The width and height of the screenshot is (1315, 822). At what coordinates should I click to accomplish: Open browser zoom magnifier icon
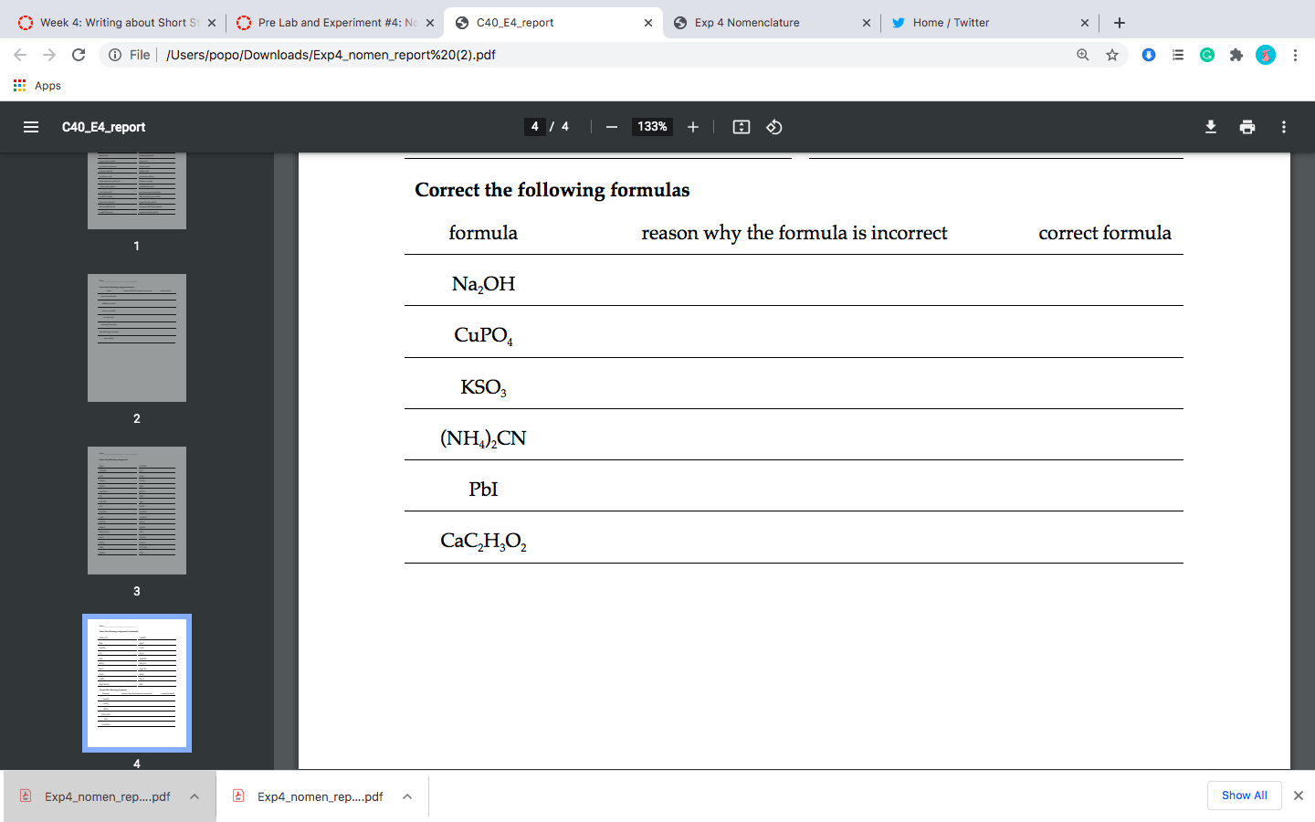[x=1083, y=55]
